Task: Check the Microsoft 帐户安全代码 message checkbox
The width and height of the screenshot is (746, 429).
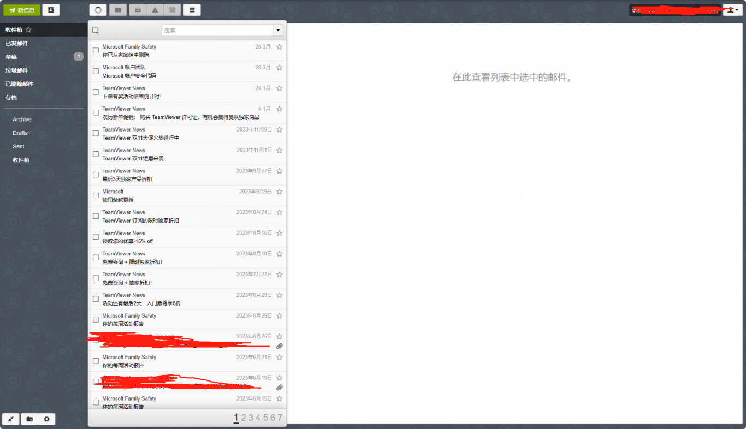Action: 96,71
